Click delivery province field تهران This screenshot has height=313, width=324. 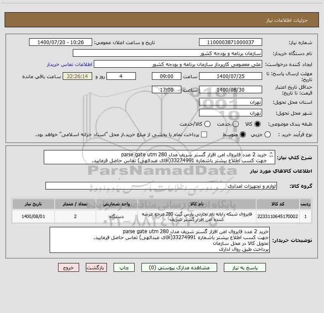pos(231,102)
